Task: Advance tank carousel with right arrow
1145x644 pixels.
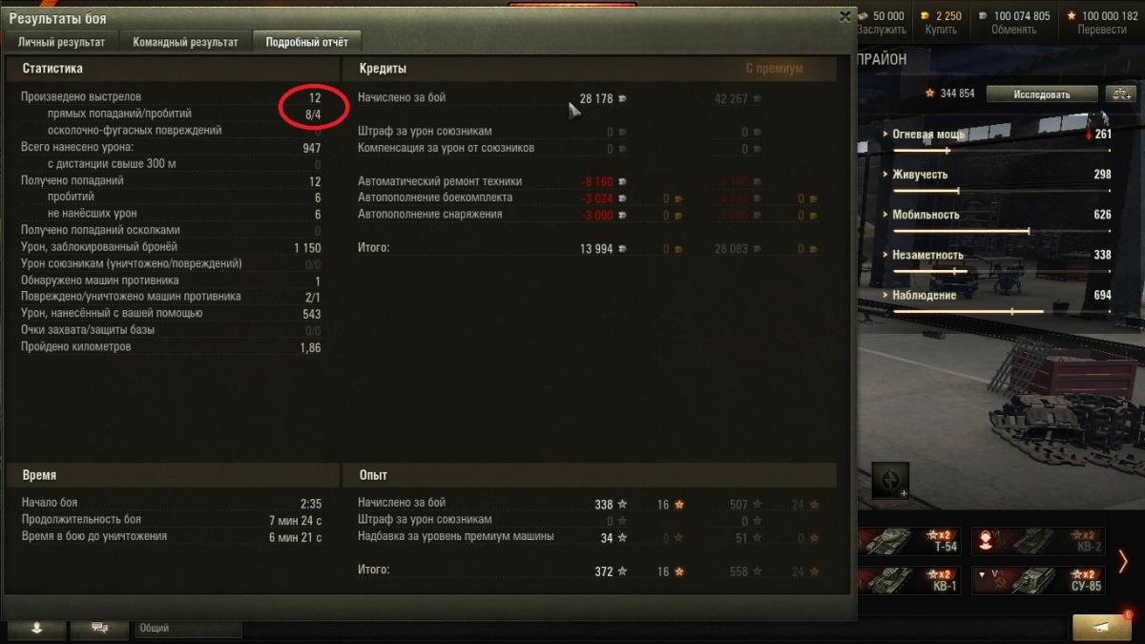Action: (1124, 561)
